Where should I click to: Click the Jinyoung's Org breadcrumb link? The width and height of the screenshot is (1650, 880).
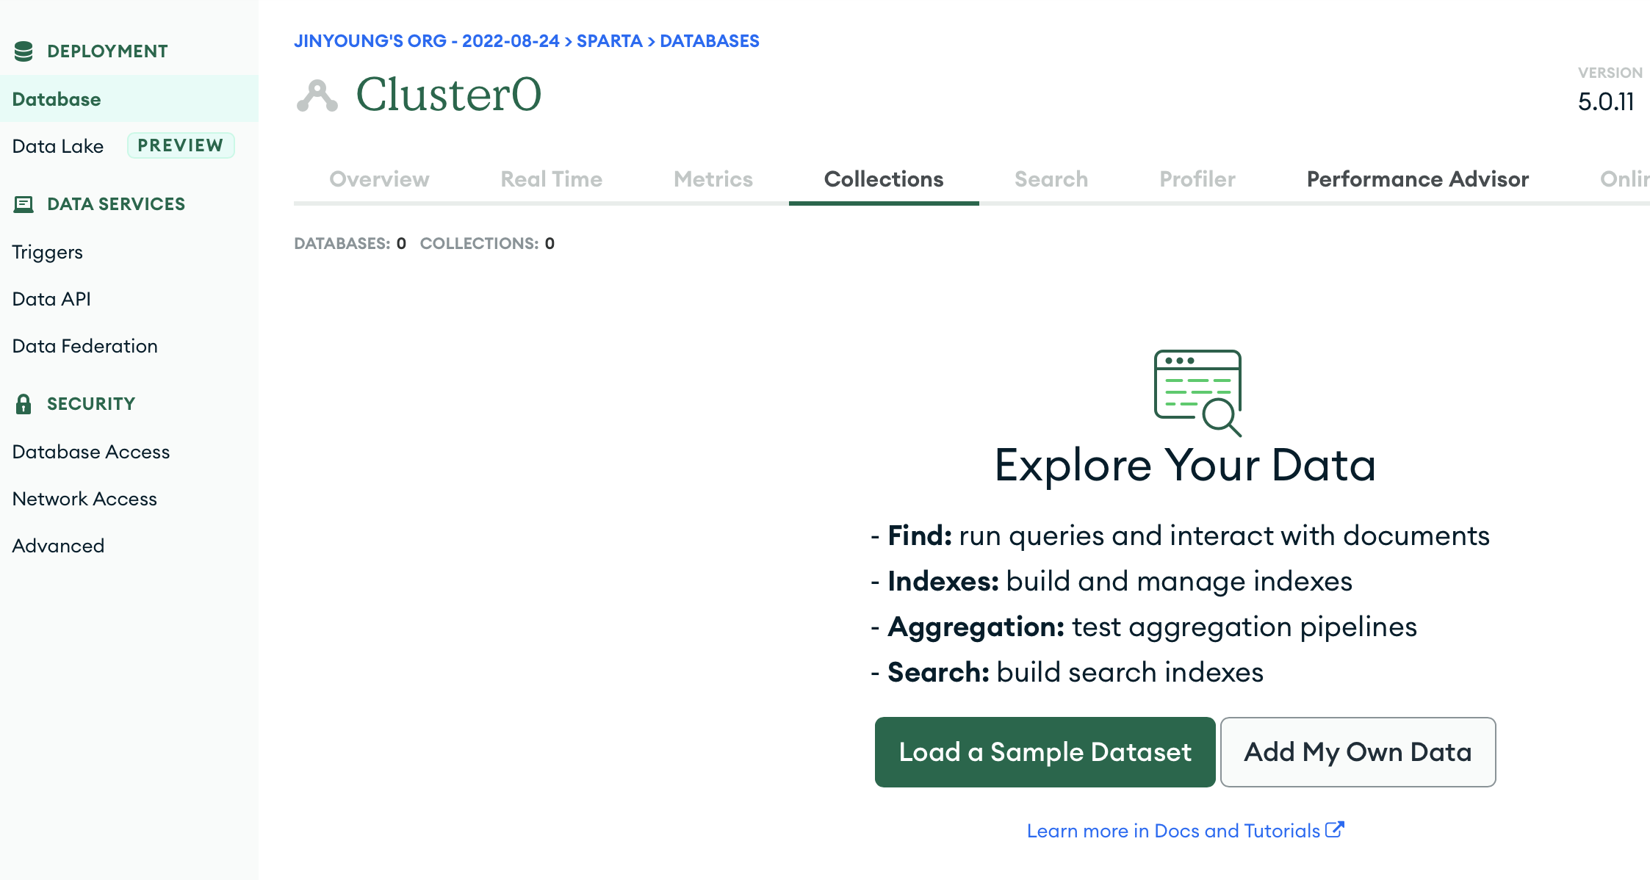coord(427,41)
